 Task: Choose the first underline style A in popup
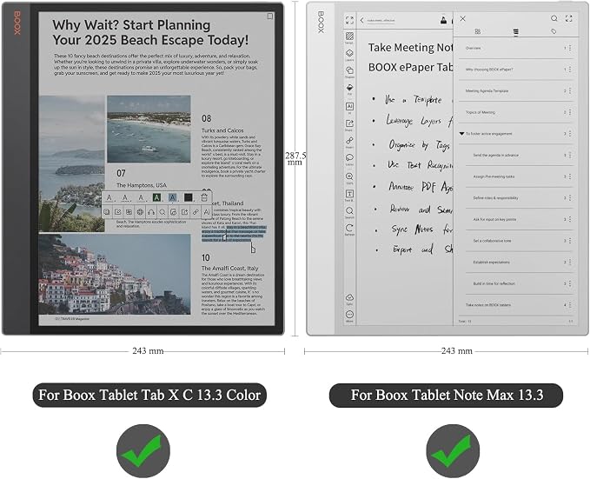pyautogui.click(x=109, y=197)
